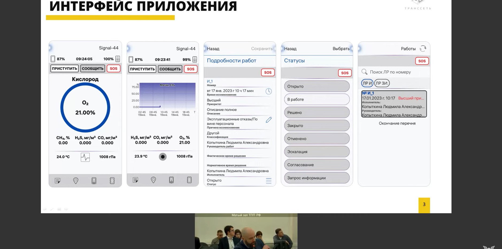Screen dimensions: 502x249
Task: Click ПРИСТУПИТЬ on the Кислород phone screen
Action: (x=64, y=69)
